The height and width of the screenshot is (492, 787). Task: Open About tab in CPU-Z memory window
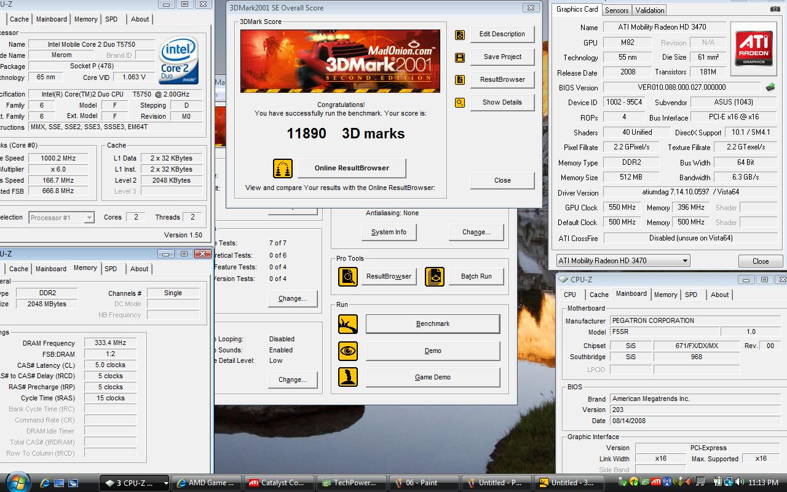click(140, 269)
